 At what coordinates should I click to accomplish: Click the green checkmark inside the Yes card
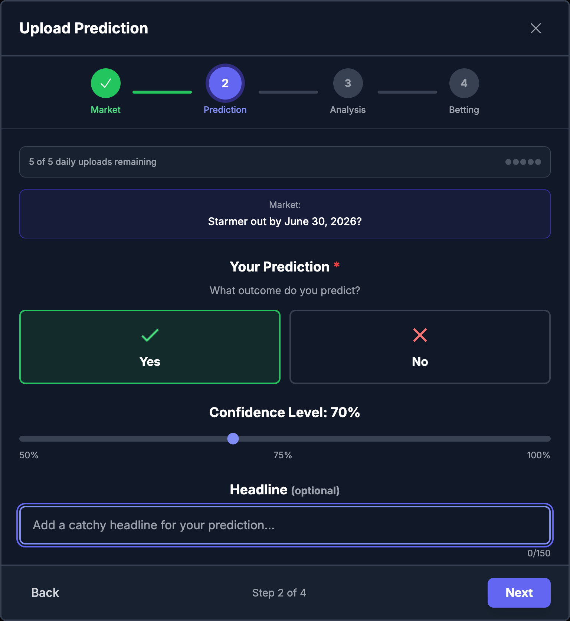(150, 335)
